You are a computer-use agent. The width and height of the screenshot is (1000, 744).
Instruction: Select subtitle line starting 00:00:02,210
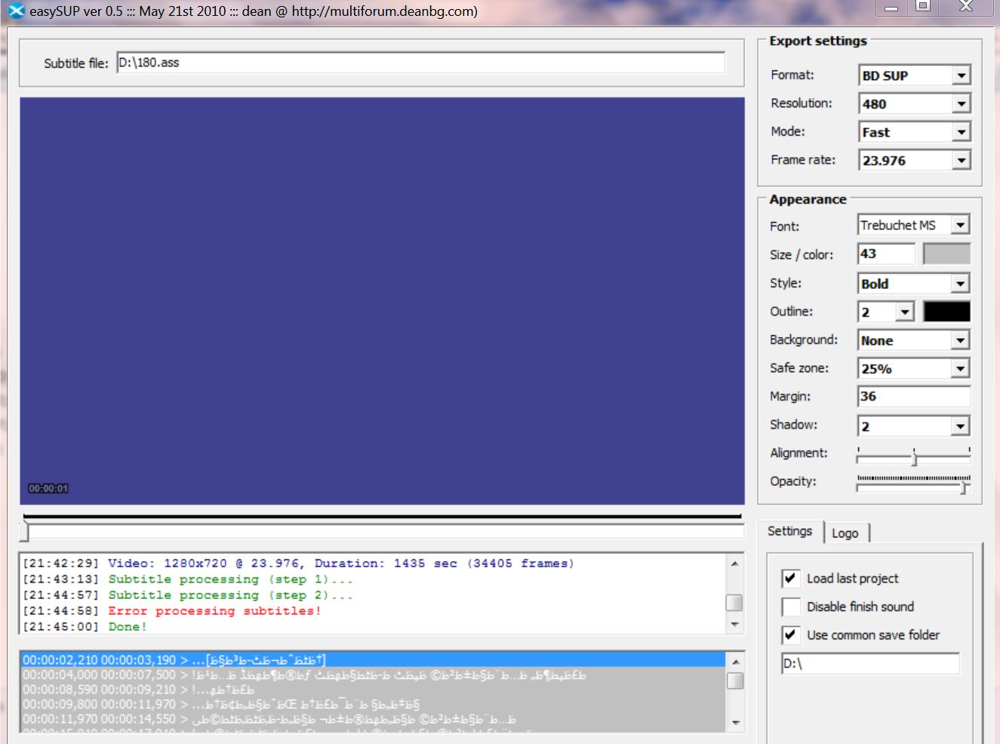(x=373, y=660)
